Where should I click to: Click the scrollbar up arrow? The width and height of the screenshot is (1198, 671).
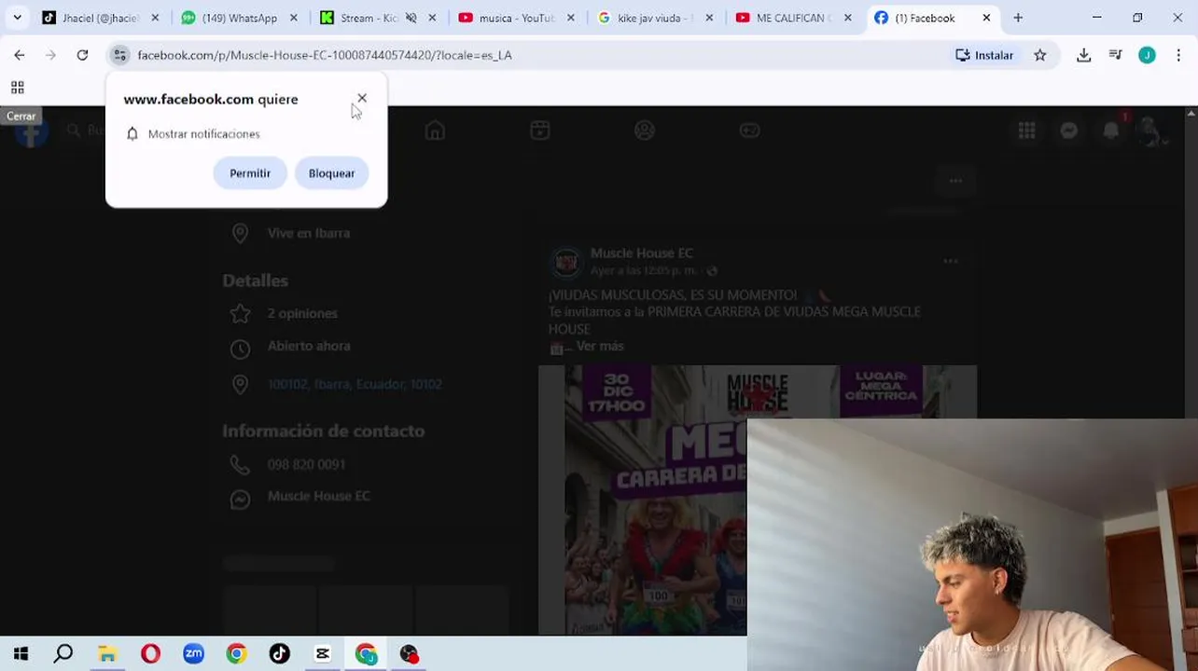tap(1191, 114)
